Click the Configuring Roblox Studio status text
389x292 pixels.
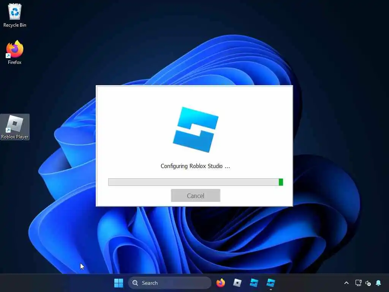pos(195,166)
